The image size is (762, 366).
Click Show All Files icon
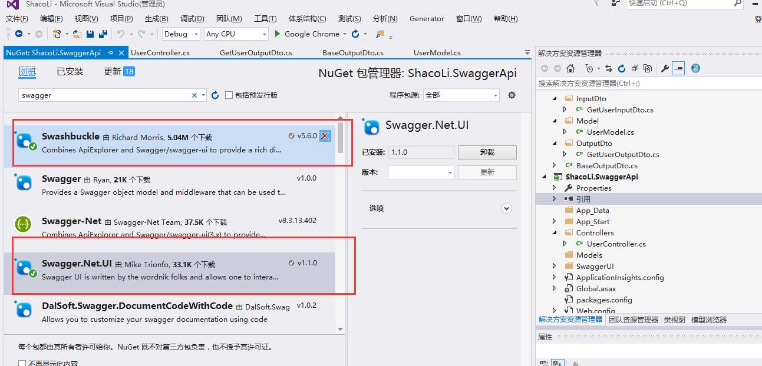(648, 68)
